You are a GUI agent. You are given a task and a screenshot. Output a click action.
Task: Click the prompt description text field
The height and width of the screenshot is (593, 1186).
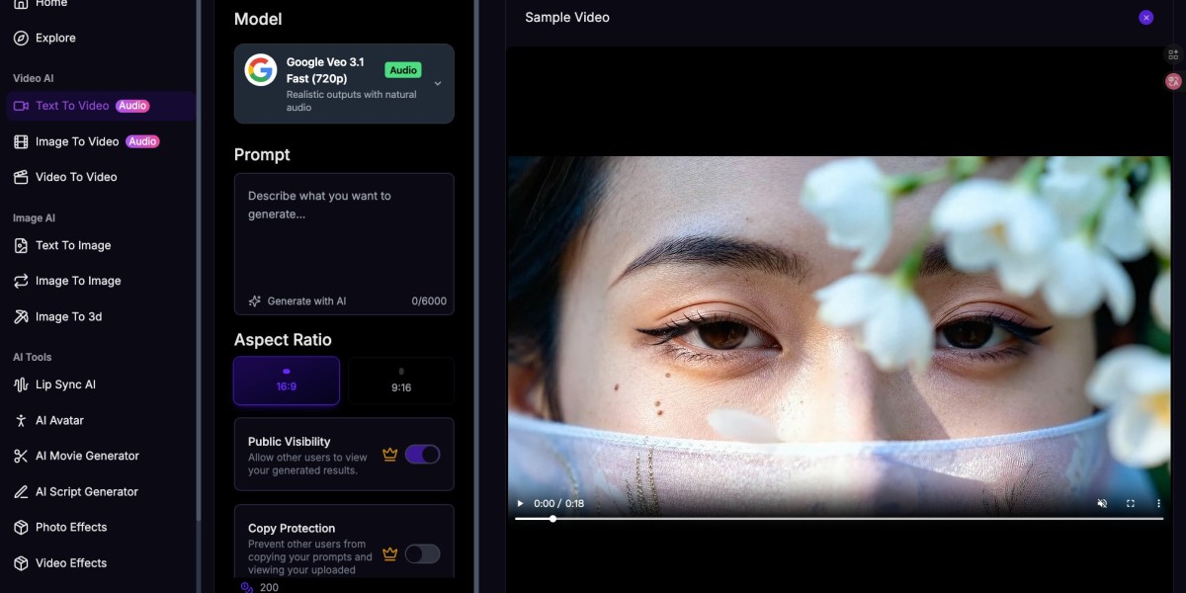[336, 227]
